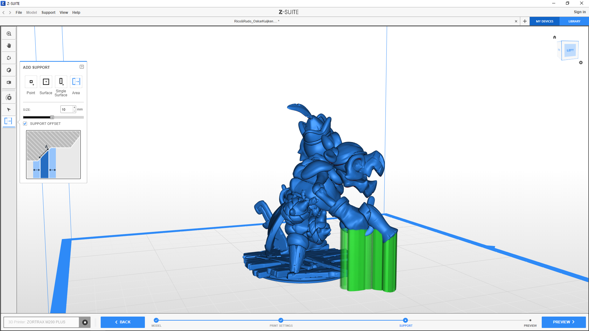Click the size input field
This screenshot has width=589, height=331.
pyautogui.click(x=67, y=110)
